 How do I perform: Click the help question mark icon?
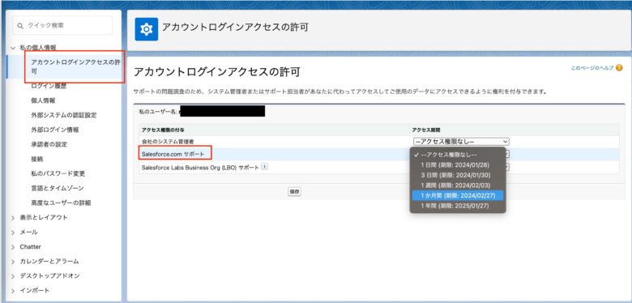(619, 68)
